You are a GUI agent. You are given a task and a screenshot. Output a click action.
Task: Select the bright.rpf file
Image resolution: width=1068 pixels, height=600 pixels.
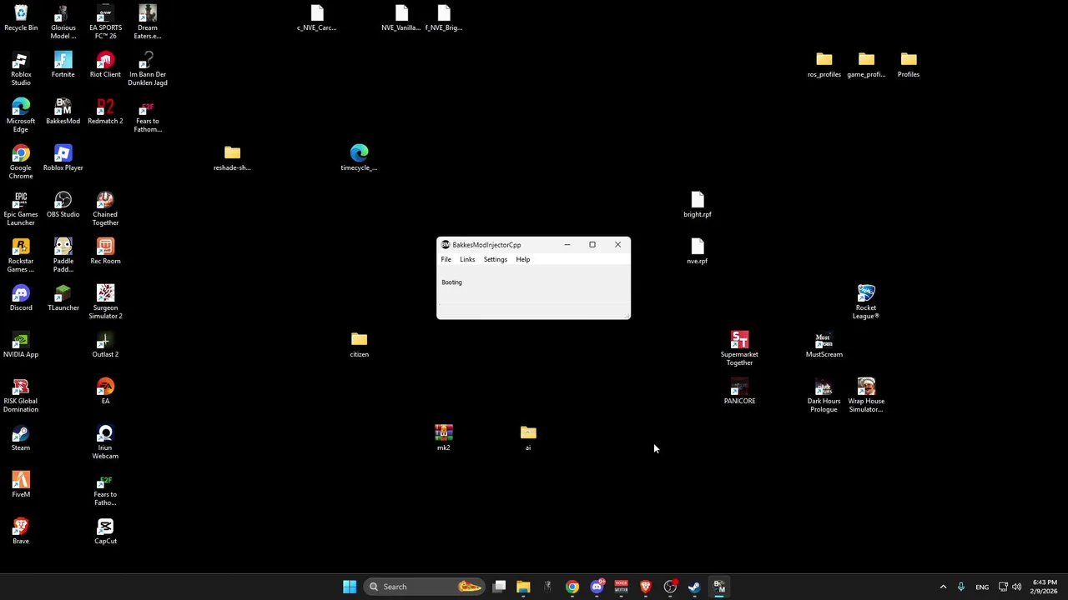[698, 205]
